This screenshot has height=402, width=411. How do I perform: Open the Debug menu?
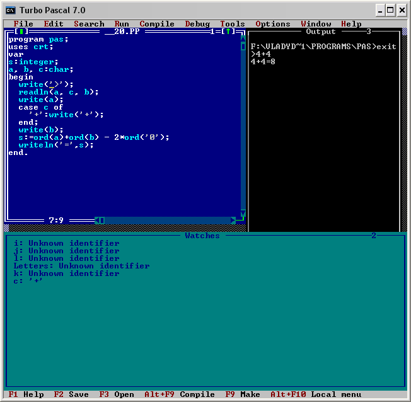pos(197,24)
